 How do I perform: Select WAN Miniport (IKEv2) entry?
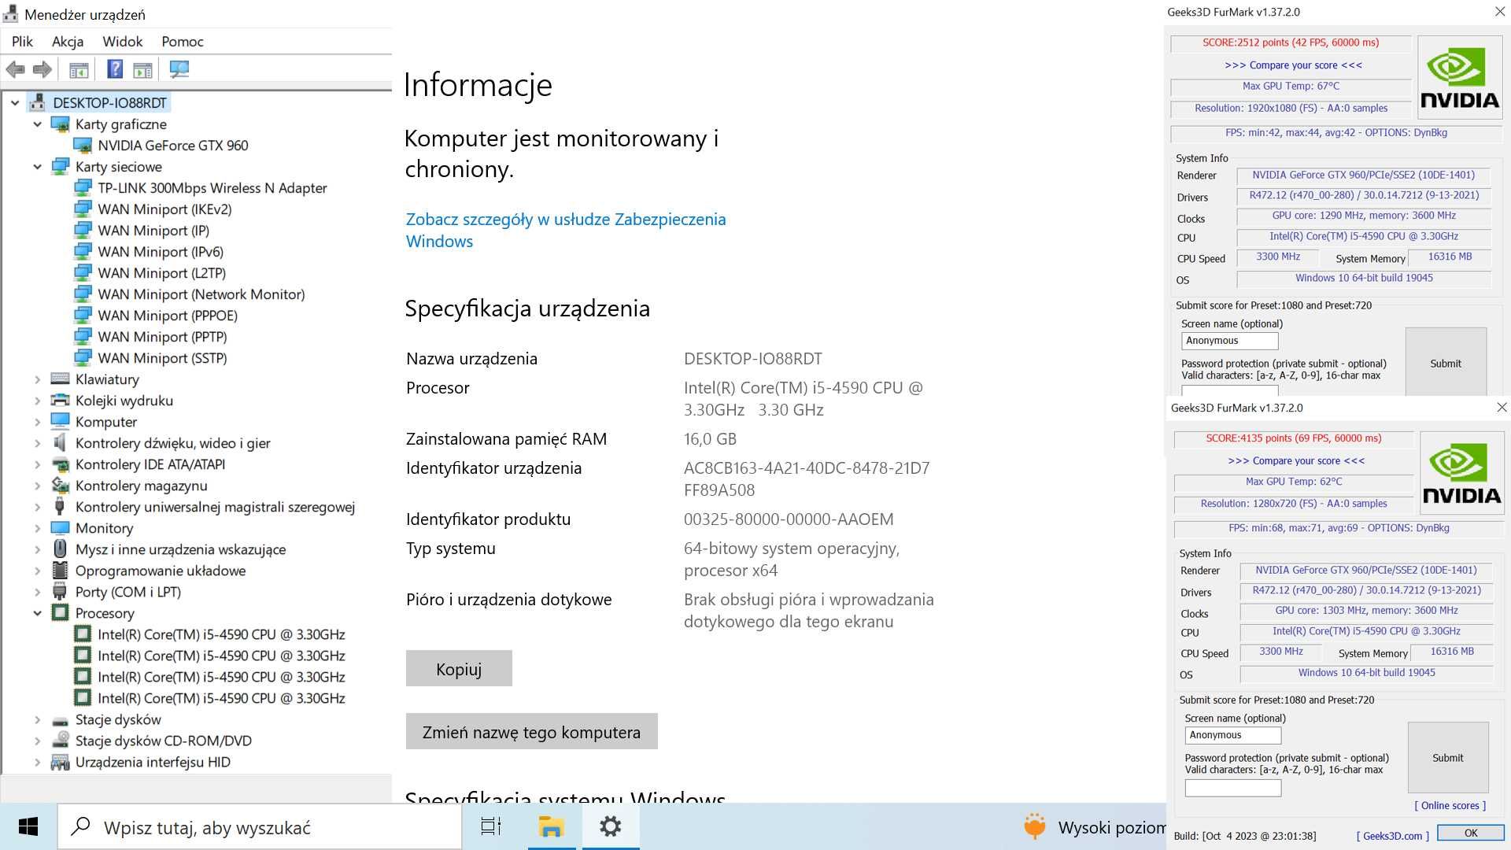click(x=164, y=209)
